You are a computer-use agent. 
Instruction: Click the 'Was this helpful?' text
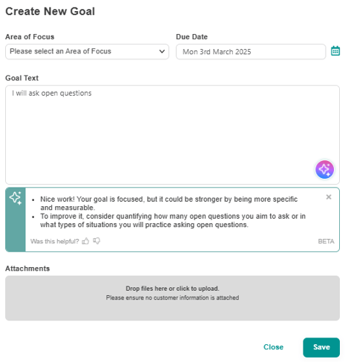tap(55, 241)
